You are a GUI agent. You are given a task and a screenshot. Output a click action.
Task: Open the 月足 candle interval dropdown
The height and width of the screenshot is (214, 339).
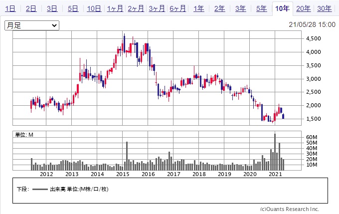32,25
